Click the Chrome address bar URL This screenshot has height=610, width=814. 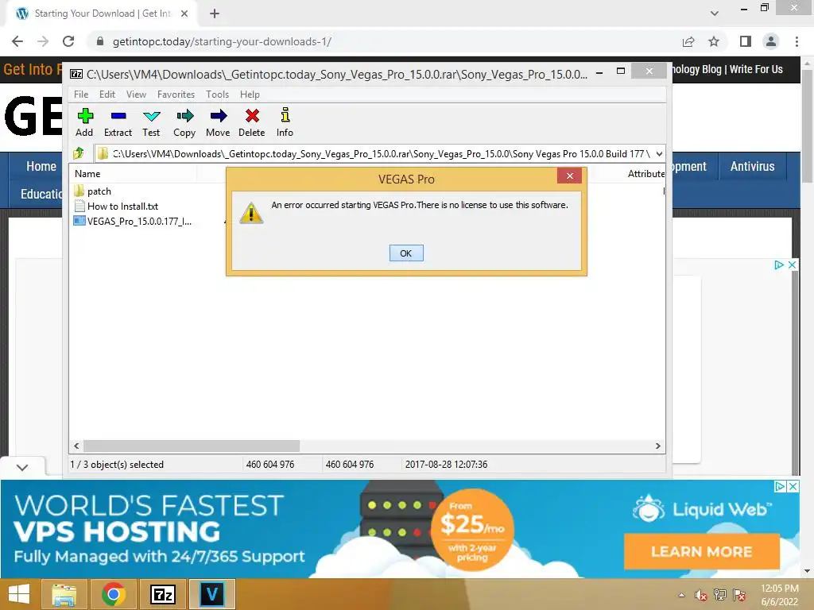pyautogui.click(x=223, y=41)
